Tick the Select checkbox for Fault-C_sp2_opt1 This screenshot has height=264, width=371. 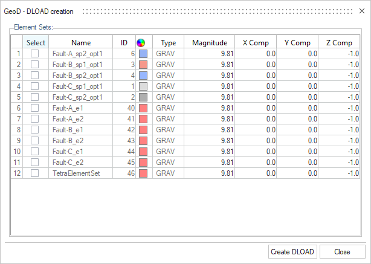tap(35, 97)
